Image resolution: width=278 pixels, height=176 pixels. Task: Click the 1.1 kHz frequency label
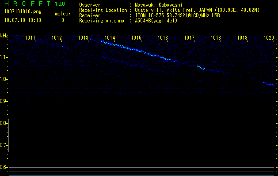(4, 57)
